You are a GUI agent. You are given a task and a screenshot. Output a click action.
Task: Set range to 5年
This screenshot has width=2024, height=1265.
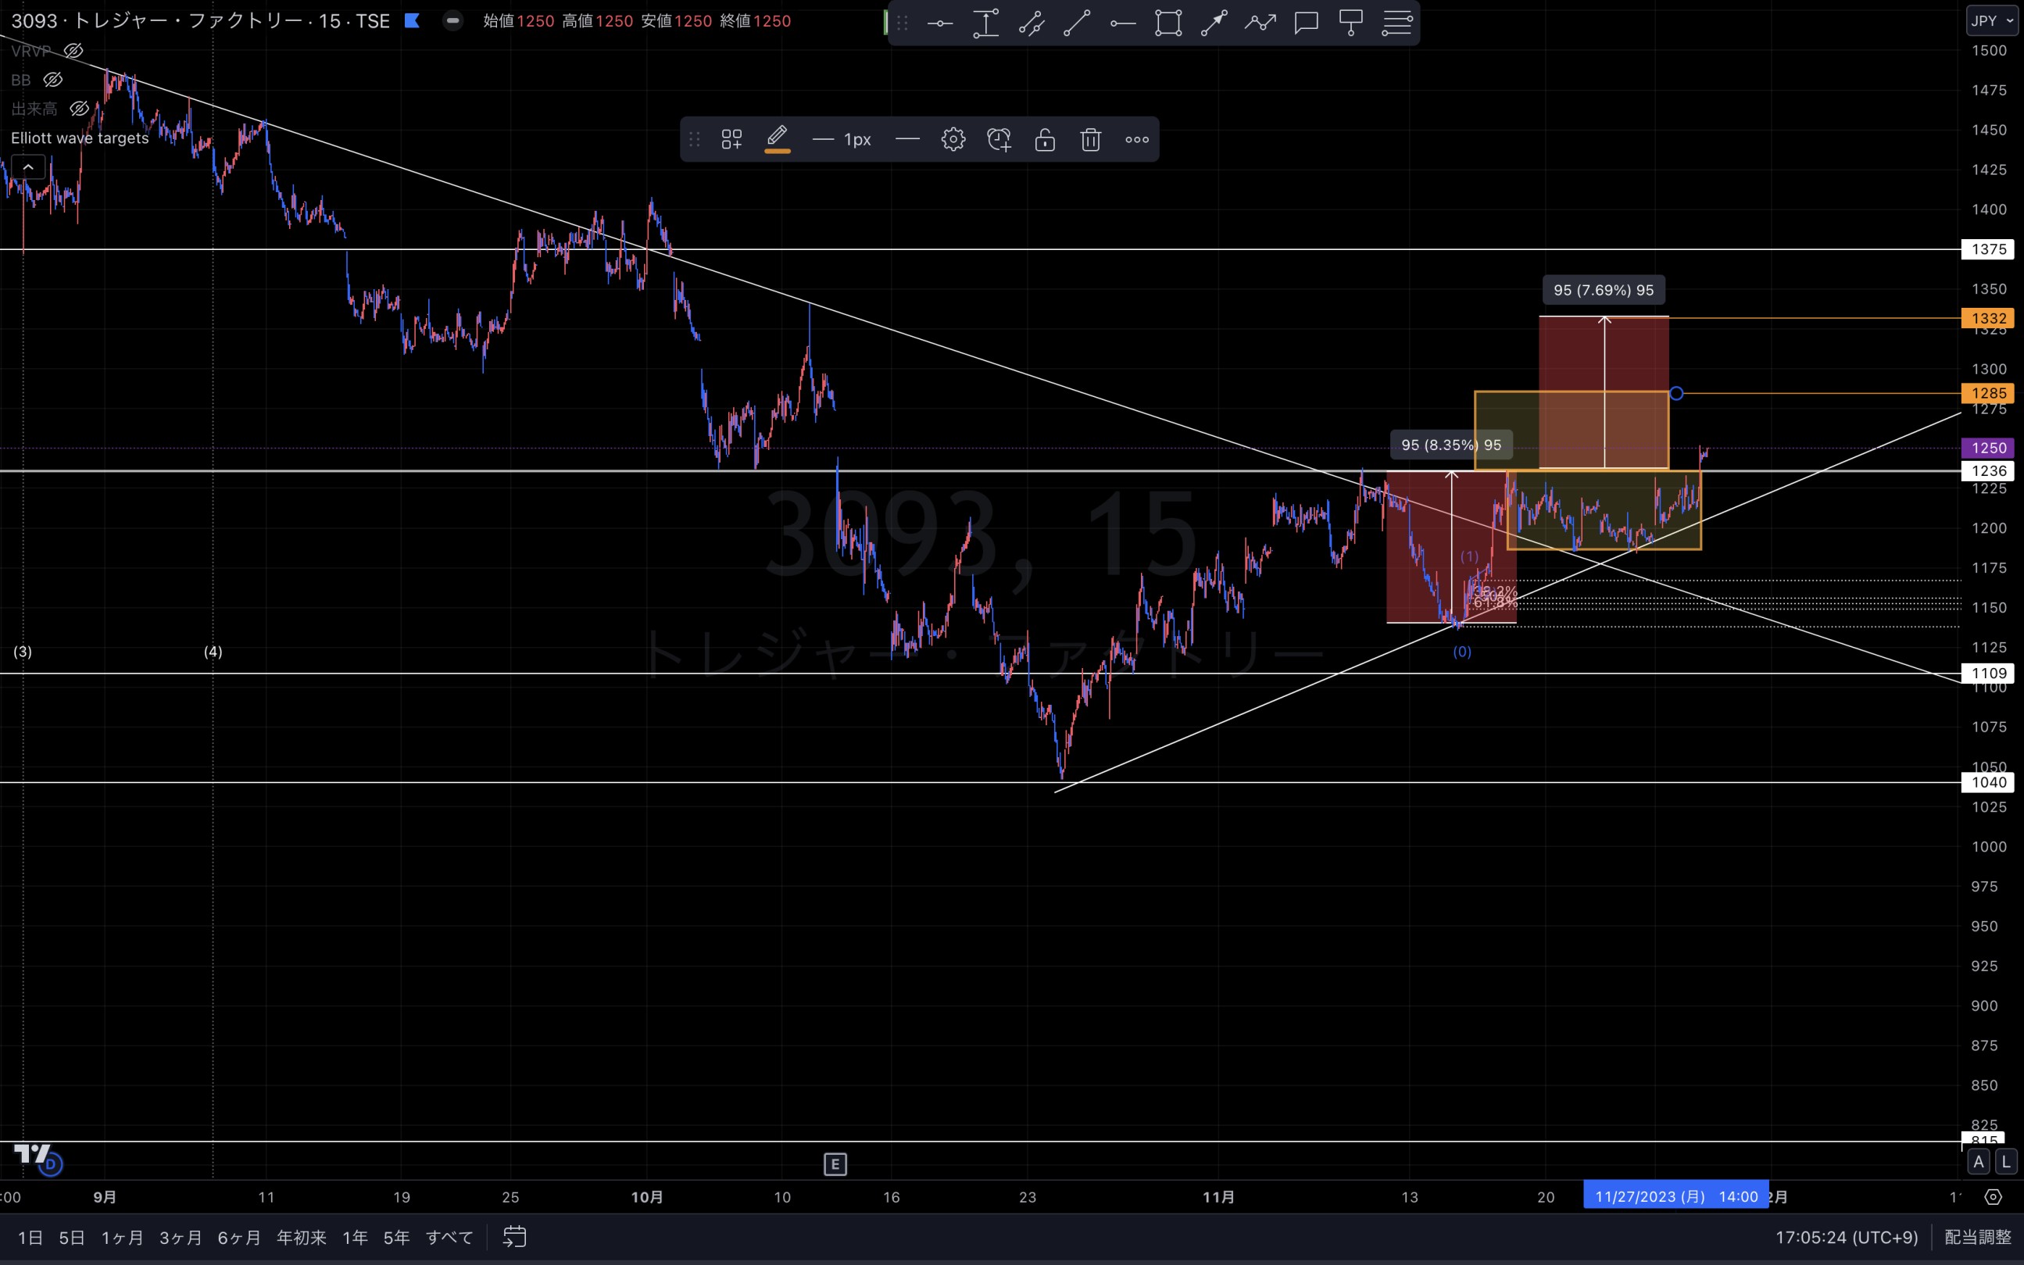pos(397,1238)
